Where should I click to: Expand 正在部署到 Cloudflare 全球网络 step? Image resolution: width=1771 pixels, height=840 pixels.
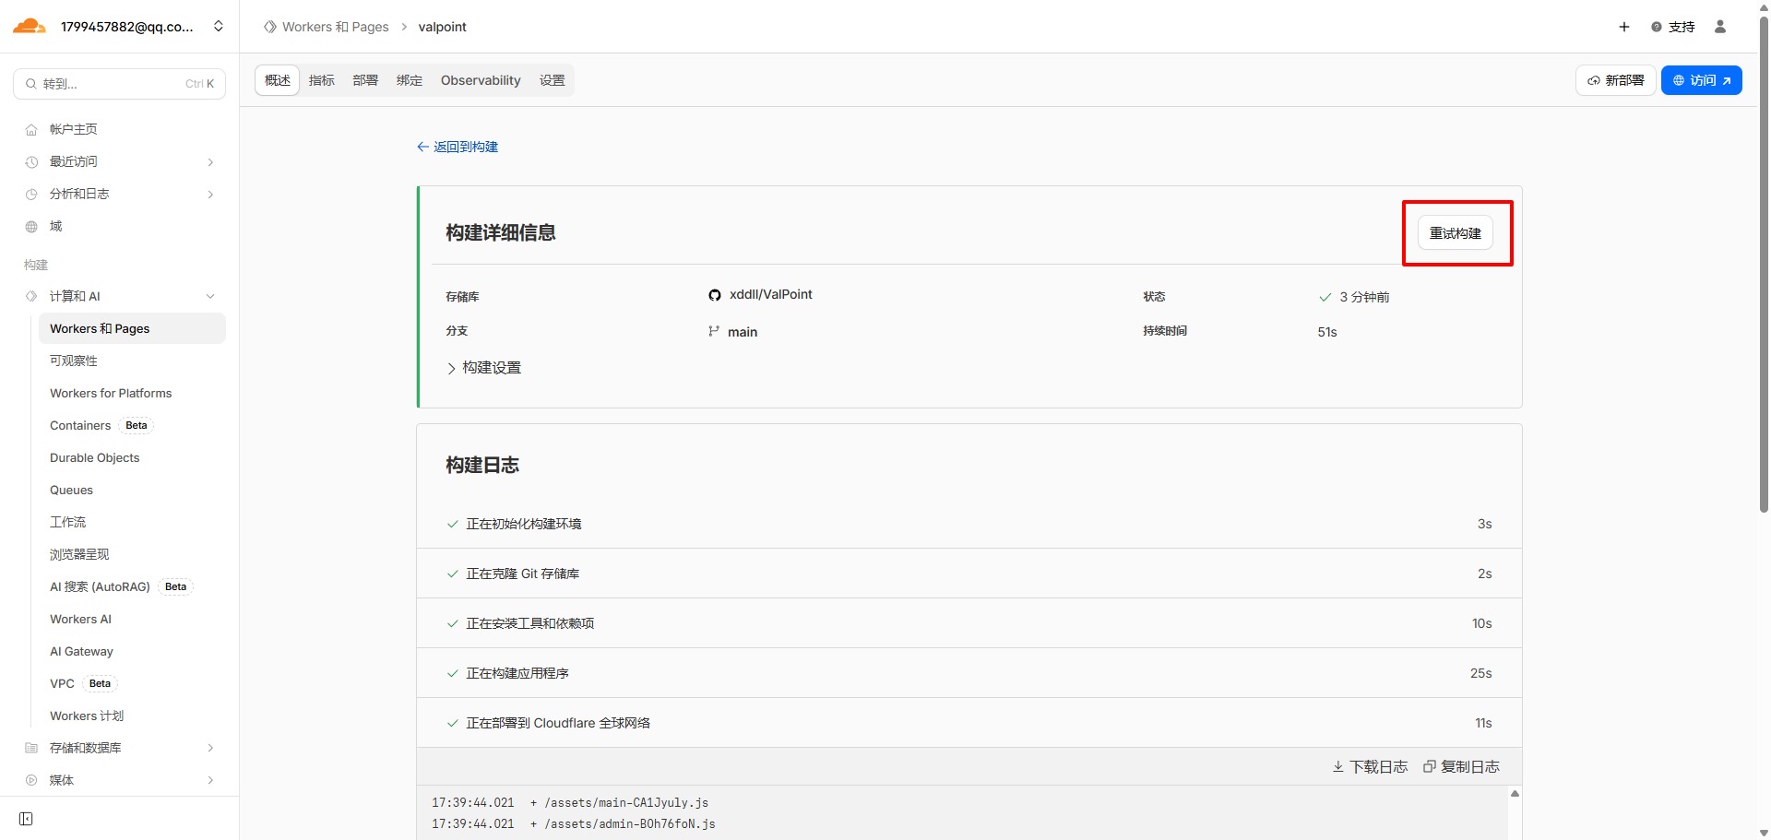pyautogui.click(x=969, y=723)
